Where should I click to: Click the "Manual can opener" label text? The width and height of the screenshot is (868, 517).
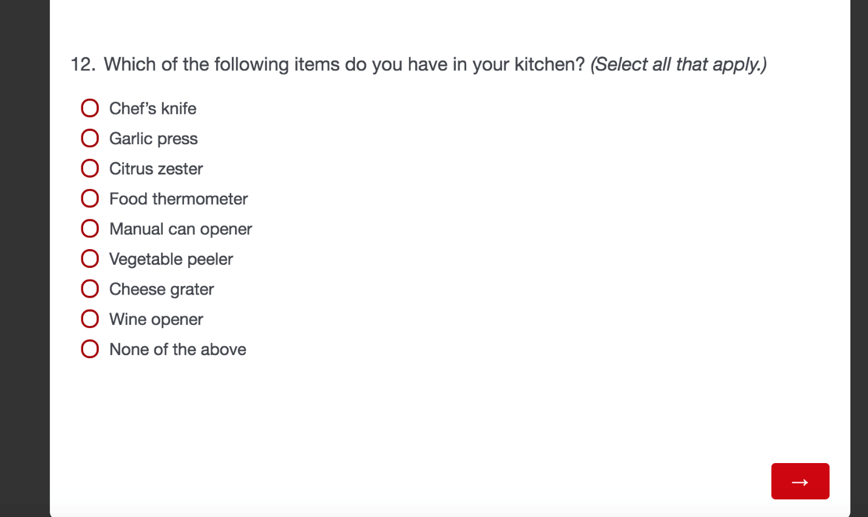[180, 229]
